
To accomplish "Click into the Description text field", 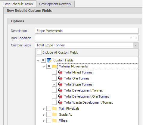I will pos(87,31).
